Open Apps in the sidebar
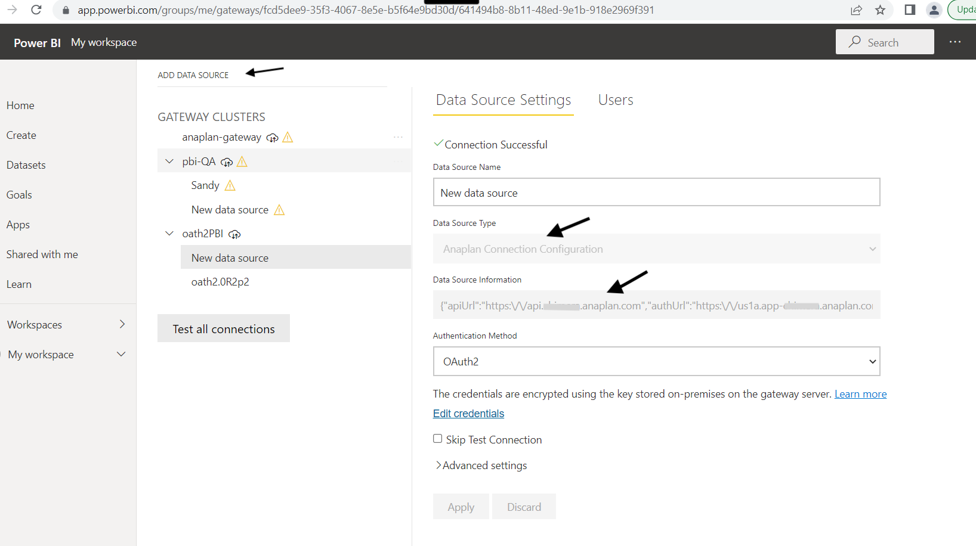This screenshot has height=546, width=976. pos(18,225)
